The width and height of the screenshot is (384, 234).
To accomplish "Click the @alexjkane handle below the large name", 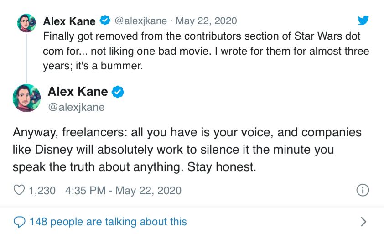I will point(76,107).
